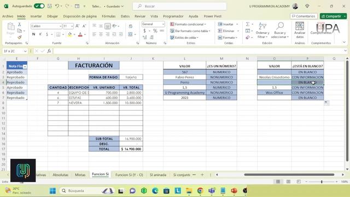Image resolution: width=350 pixels, height=197 pixels.
Task: Toggle Underline (S) formatting
Action: 47,34
